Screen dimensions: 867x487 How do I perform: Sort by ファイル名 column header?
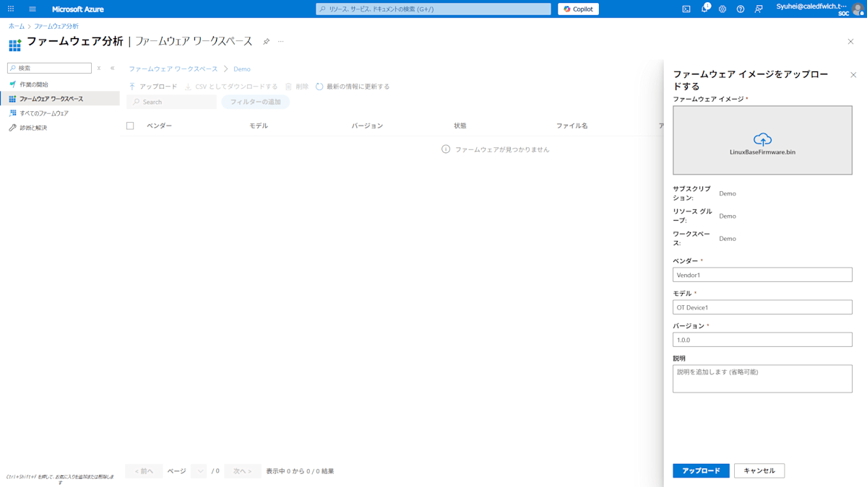571,126
